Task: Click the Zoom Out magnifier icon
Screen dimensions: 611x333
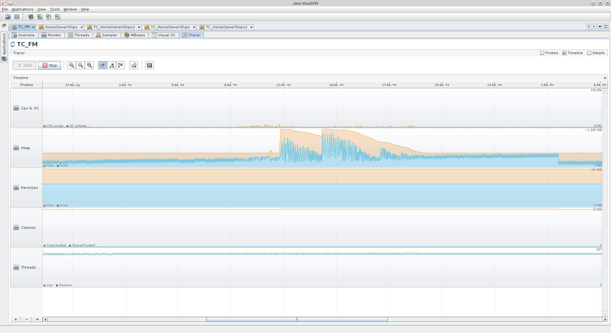Action: (81, 65)
